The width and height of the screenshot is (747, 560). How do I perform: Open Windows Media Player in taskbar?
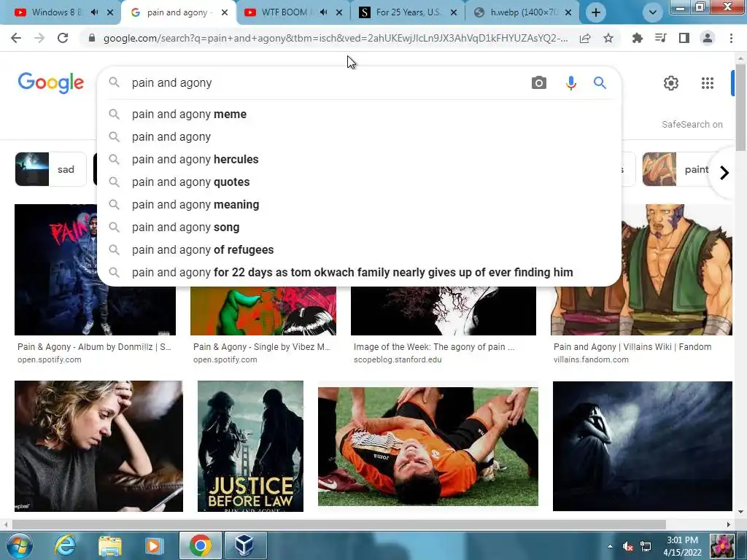(155, 545)
